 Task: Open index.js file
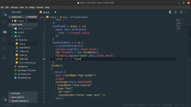(23, 55)
